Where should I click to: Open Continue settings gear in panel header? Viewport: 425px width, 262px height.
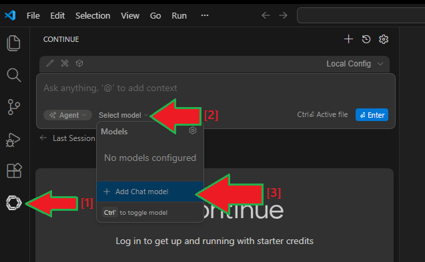[x=384, y=39]
